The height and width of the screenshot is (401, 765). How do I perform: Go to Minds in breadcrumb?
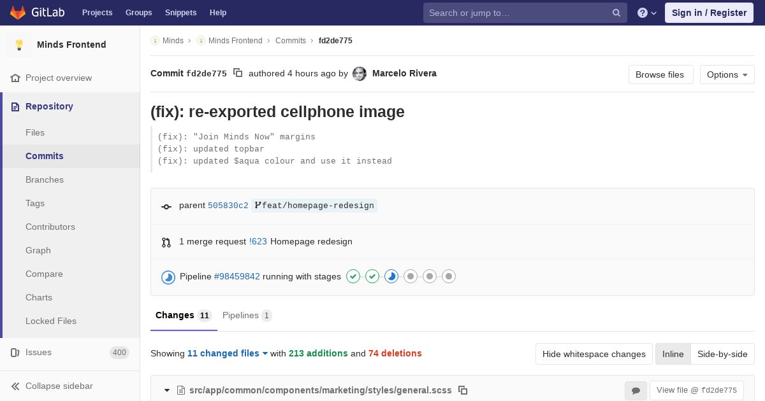(173, 41)
